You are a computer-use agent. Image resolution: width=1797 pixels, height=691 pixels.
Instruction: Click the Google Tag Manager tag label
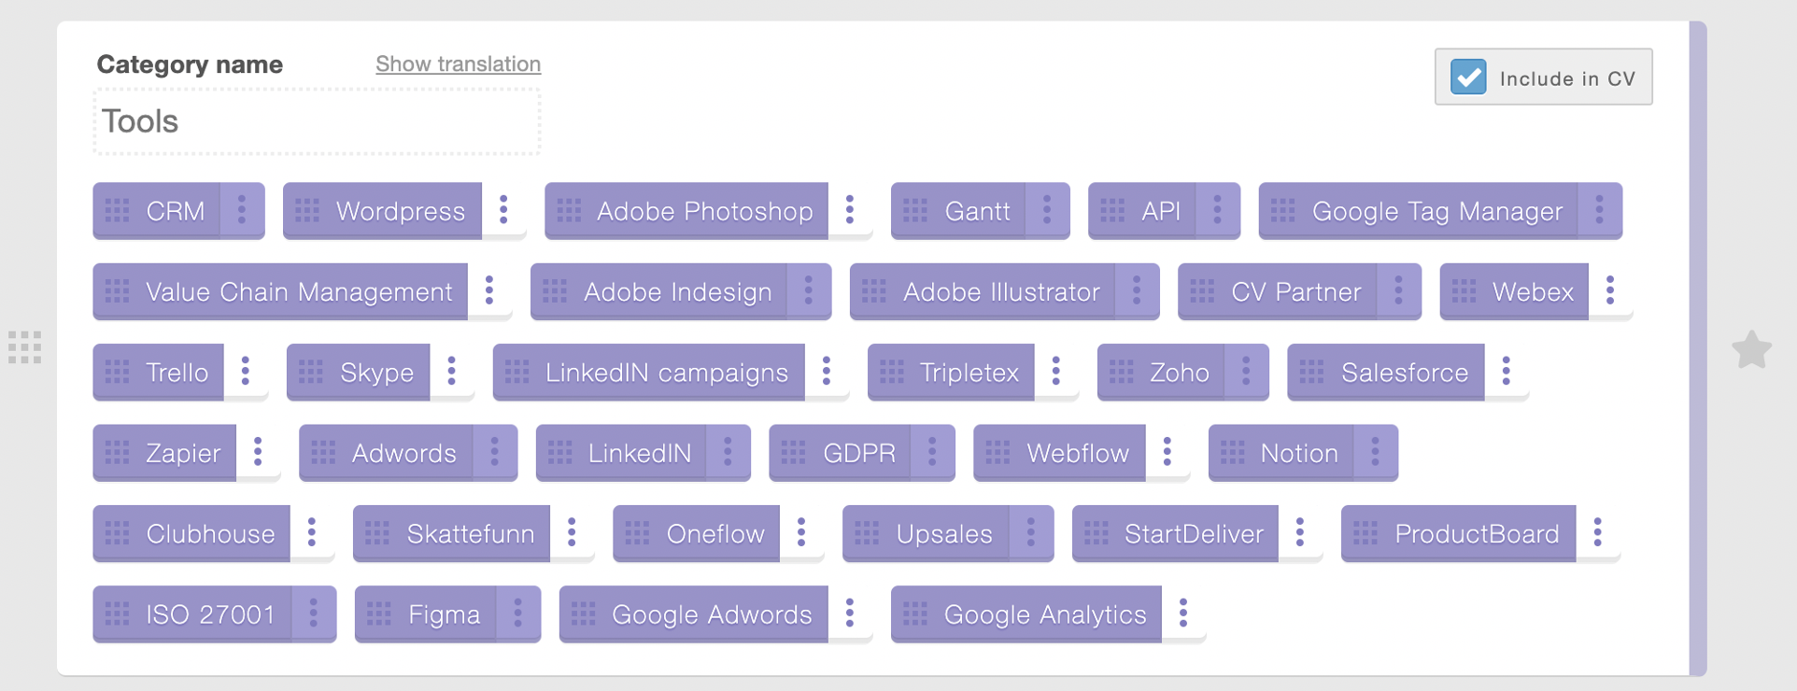(1436, 211)
